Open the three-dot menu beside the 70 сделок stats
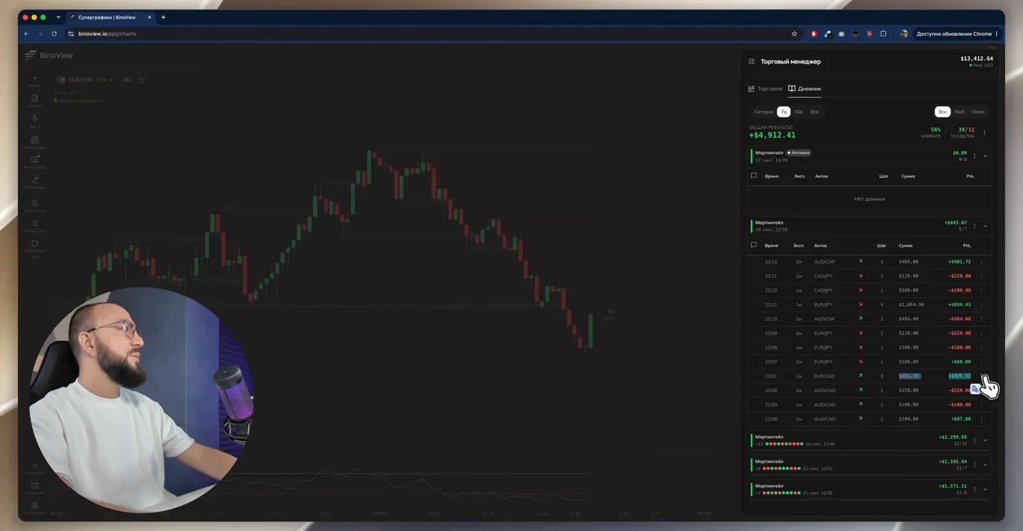1023x531 pixels. point(985,132)
